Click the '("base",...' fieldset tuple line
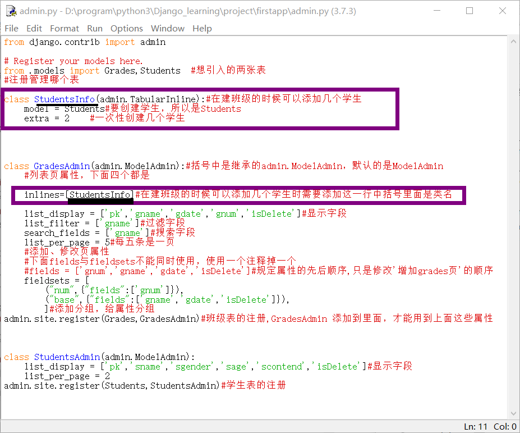Image resolution: width=520 pixels, height=433 pixels. point(168,300)
